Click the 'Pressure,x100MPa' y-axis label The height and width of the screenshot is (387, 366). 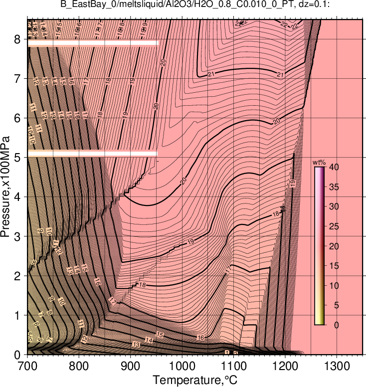tap(5, 187)
